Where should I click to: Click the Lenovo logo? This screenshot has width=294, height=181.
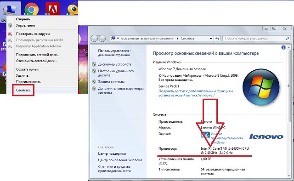click(266, 136)
